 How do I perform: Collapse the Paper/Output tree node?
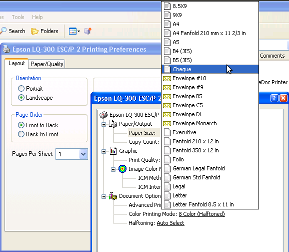pos(104,124)
